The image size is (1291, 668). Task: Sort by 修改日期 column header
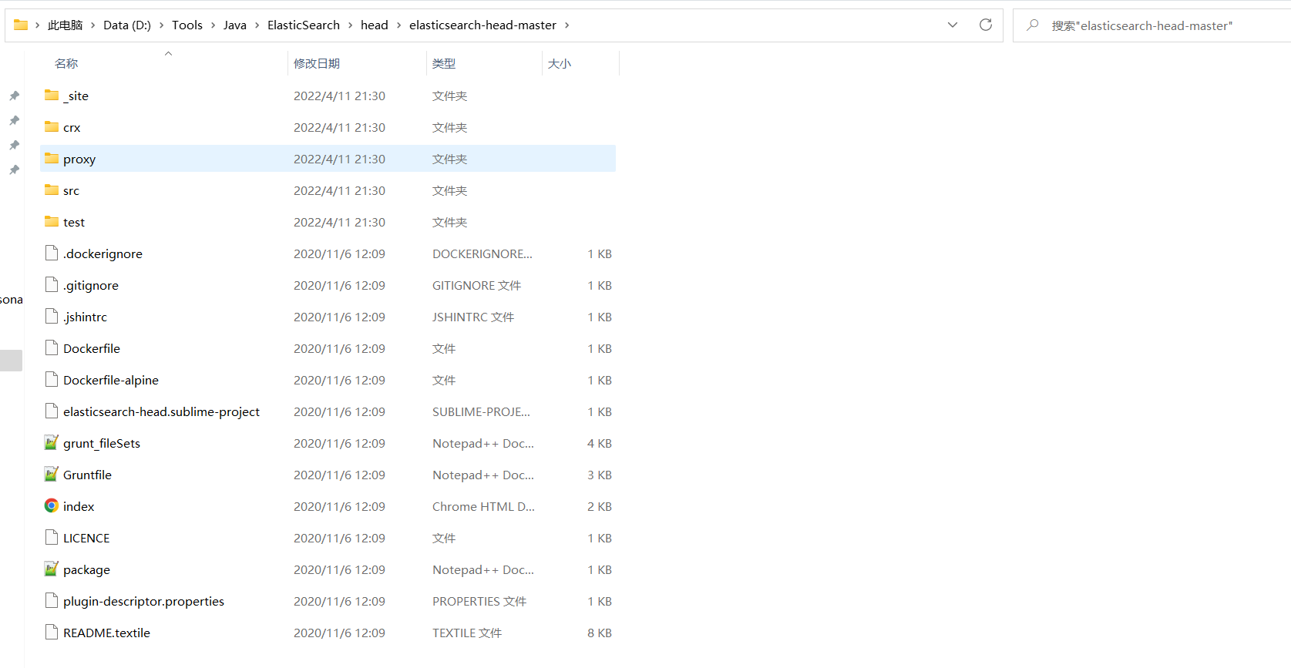tap(317, 63)
